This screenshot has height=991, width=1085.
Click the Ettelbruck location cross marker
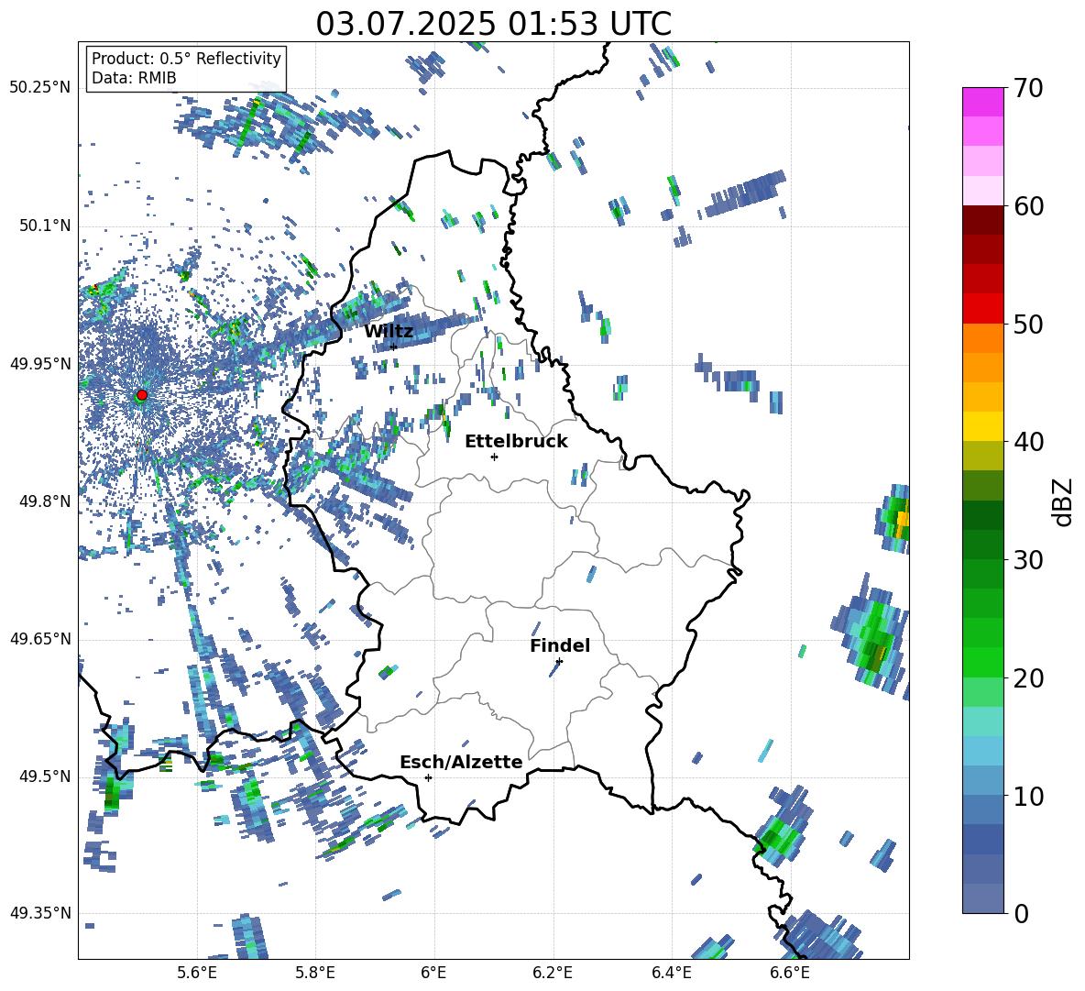pos(494,457)
